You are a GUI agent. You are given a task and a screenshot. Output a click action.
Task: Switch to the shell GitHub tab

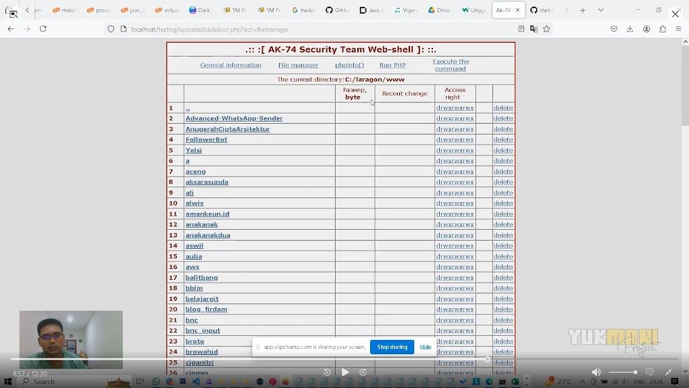click(542, 10)
